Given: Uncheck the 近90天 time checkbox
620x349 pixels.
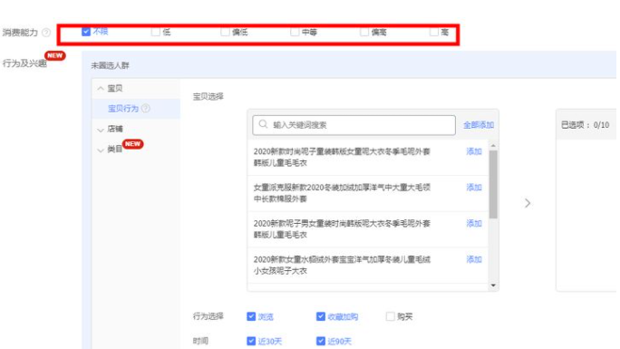Looking at the screenshot, I should coord(321,341).
